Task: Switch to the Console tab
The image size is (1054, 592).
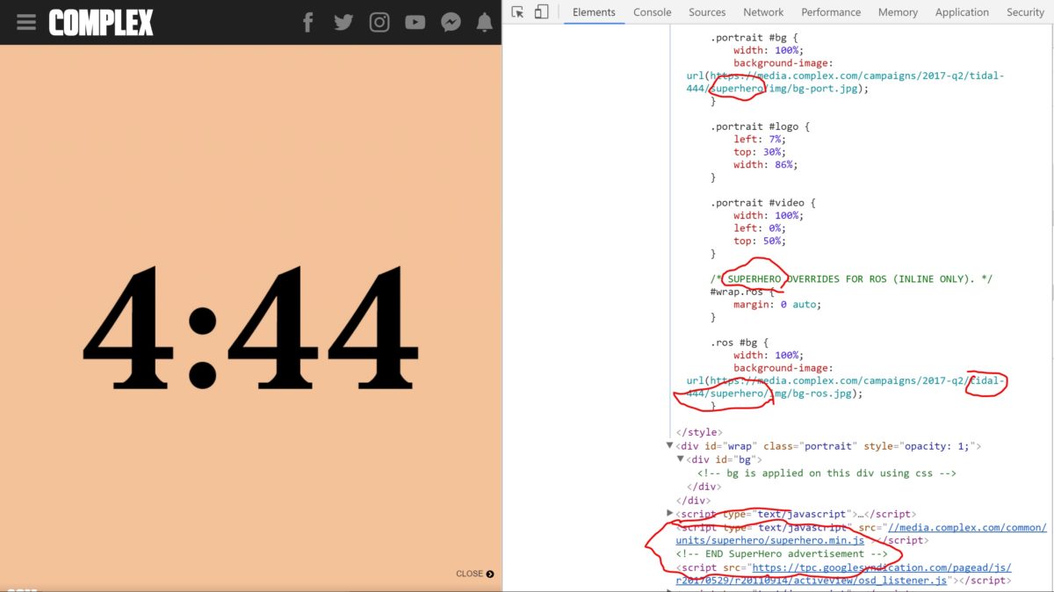Action: (x=652, y=12)
